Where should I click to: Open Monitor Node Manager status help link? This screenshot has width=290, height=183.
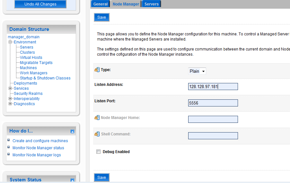(x=38, y=148)
